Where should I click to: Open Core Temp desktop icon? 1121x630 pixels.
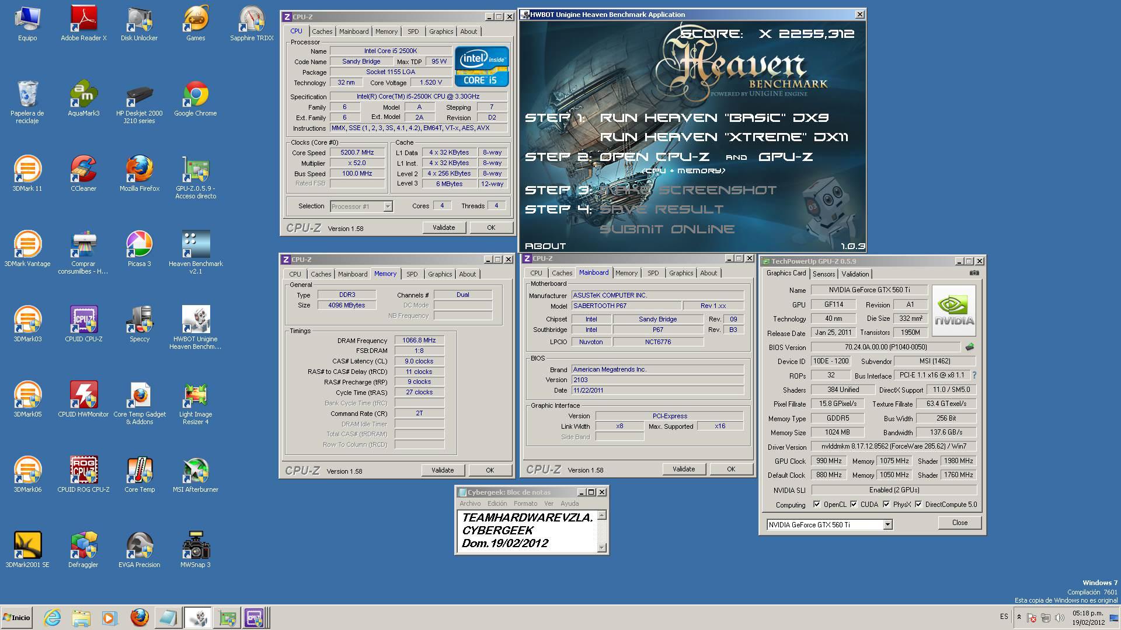click(x=139, y=475)
